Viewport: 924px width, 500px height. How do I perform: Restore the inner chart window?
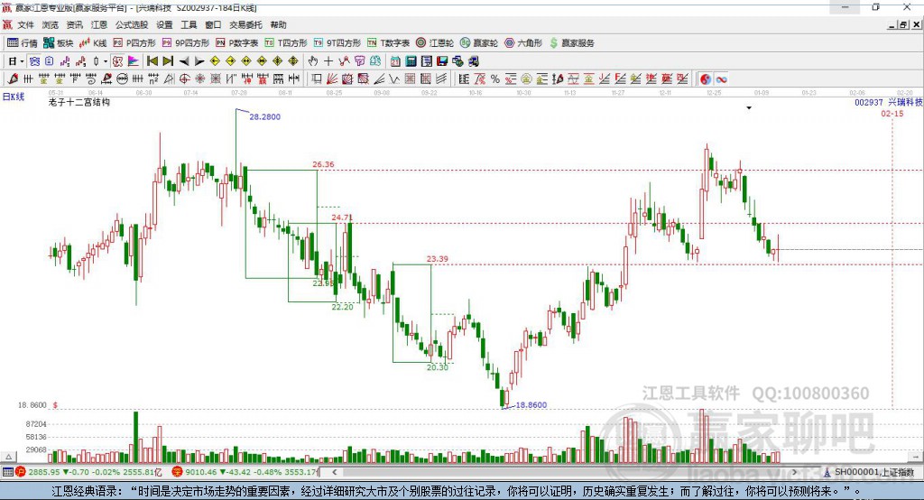pos(903,24)
